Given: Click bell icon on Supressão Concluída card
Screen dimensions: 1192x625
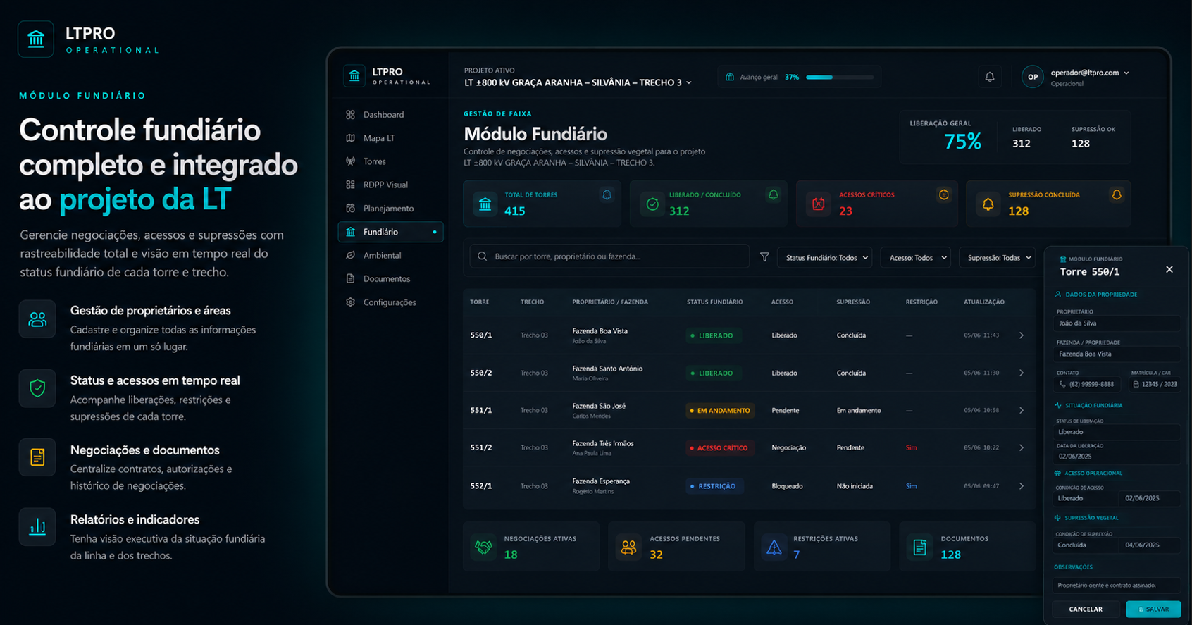Looking at the screenshot, I should [1117, 194].
